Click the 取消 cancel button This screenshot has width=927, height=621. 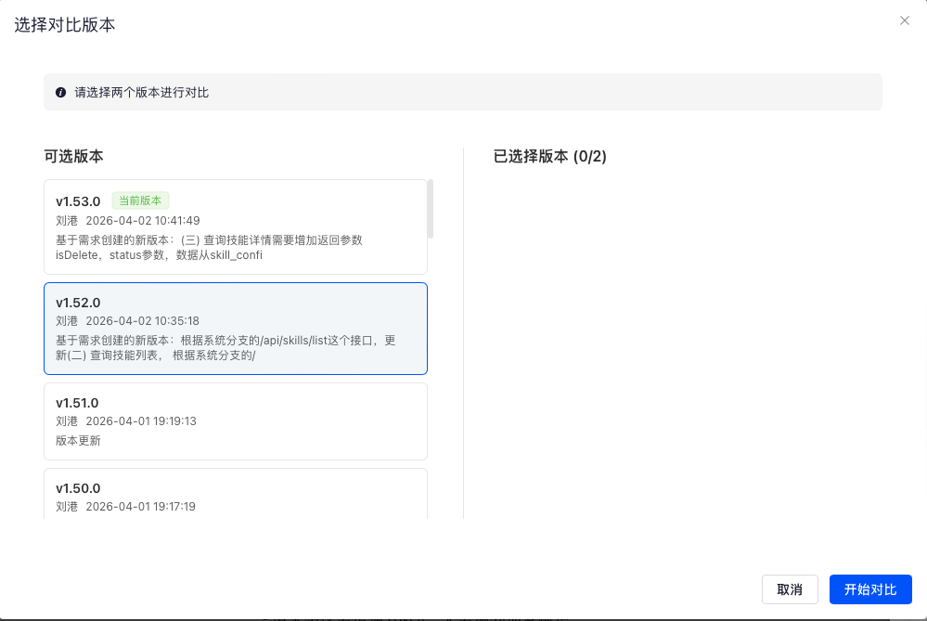click(790, 589)
